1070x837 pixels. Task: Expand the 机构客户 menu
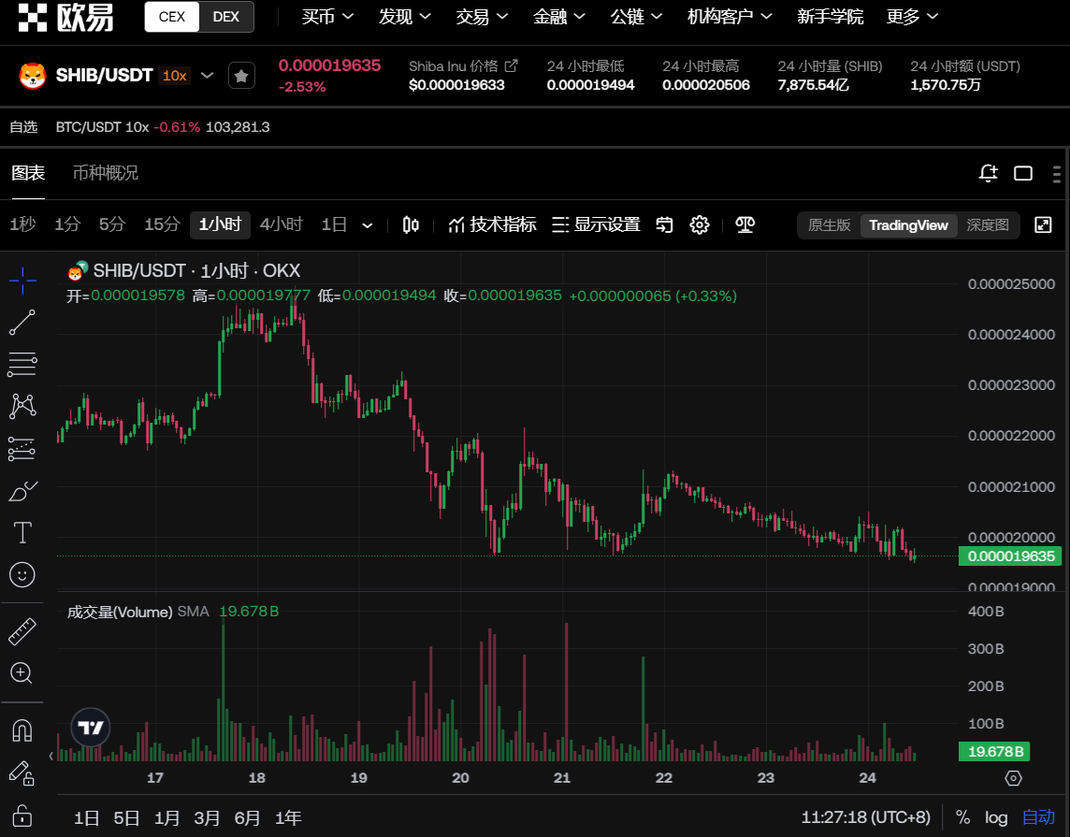click(730, 17)
